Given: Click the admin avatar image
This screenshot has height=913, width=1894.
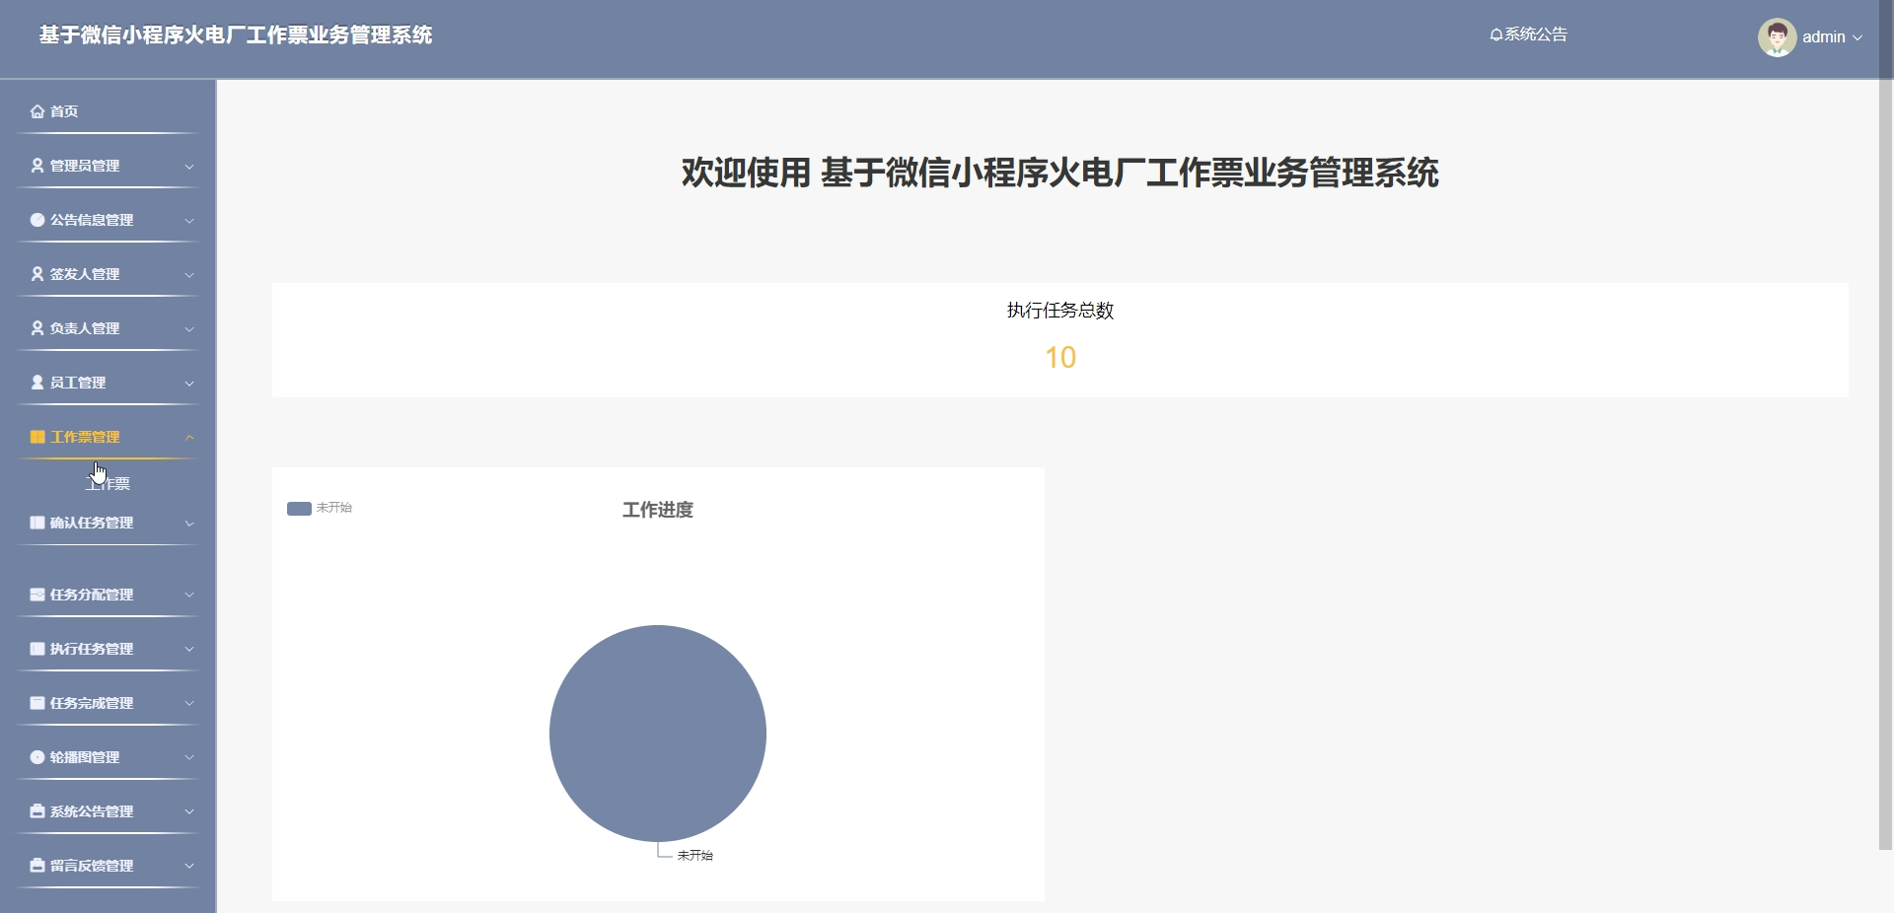Looking at the screenshot, I should tap(1778, 36).
